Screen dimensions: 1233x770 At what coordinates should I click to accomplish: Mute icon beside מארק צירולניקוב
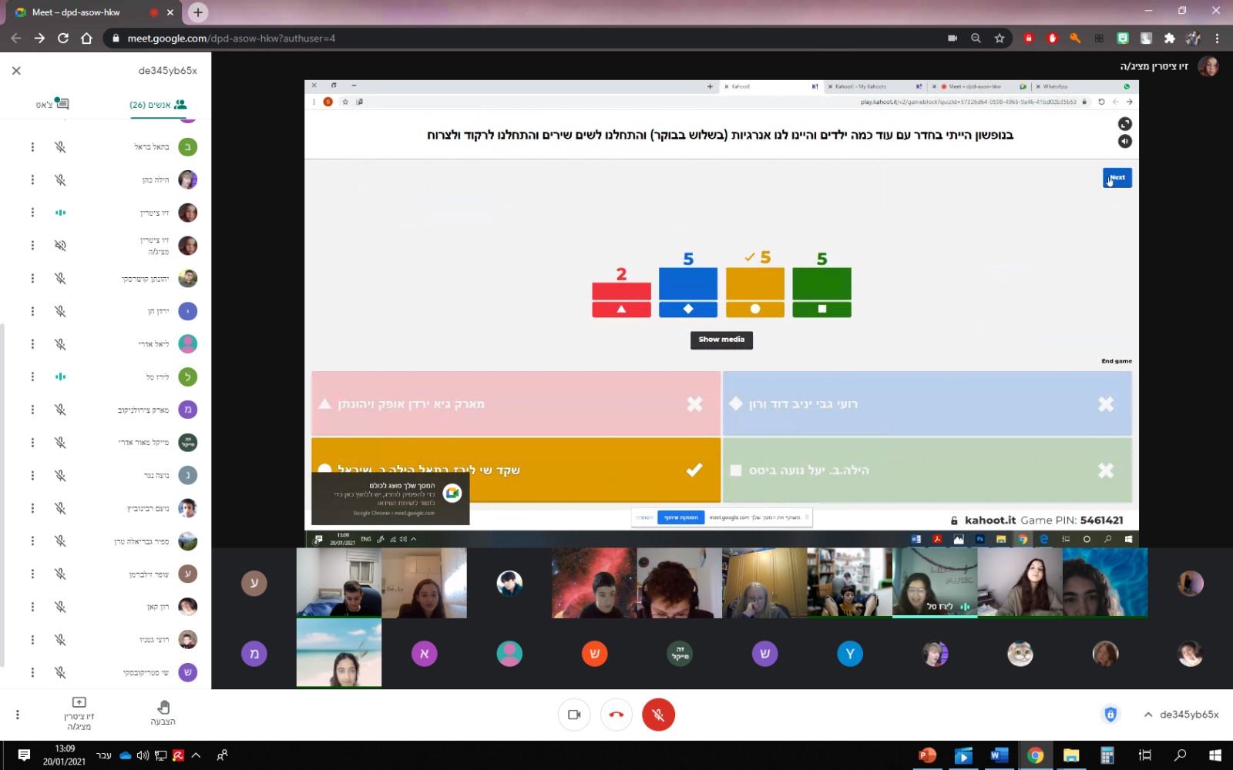pos(60,410)
